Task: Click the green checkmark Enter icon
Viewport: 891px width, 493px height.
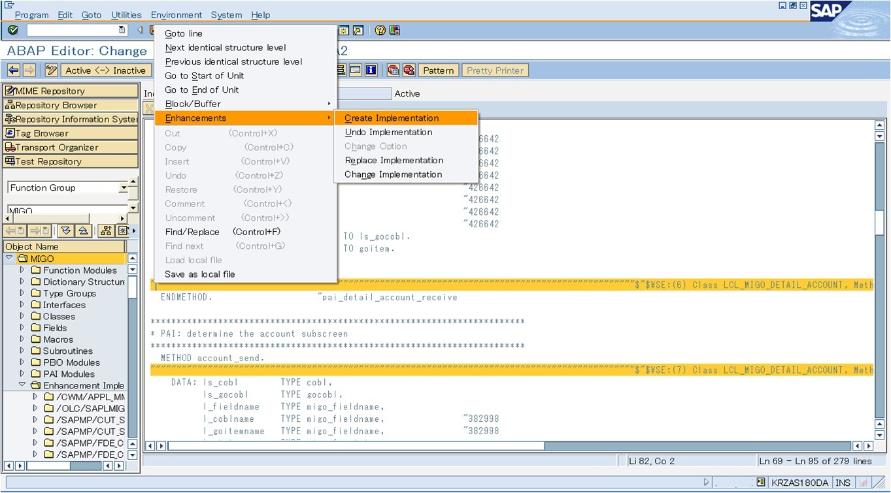Action: [x=11, y=29]
